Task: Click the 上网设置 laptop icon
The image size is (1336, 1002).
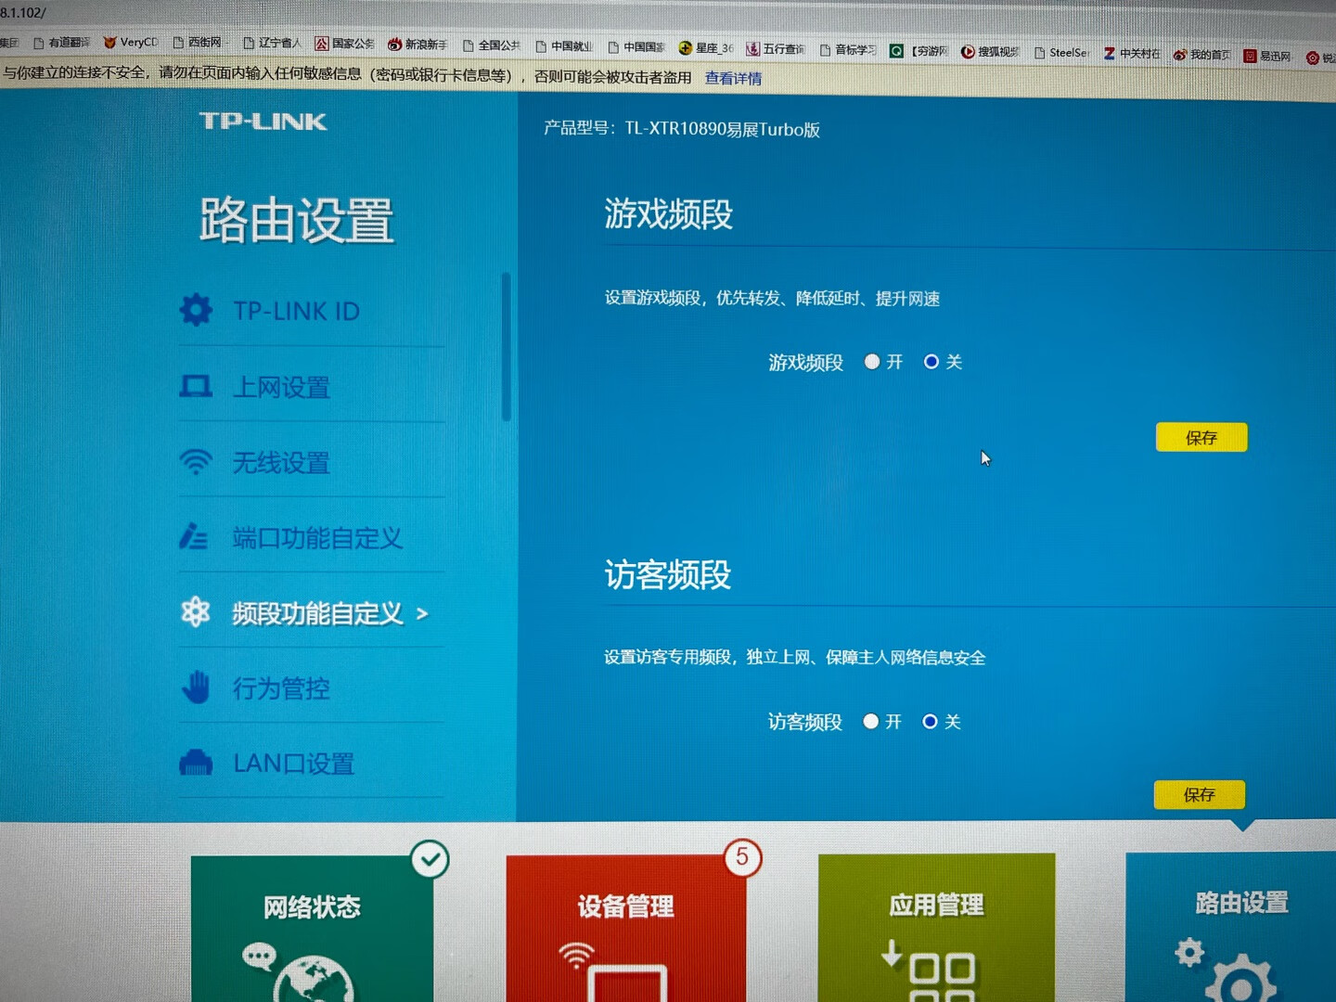Action: coord(196,386)
